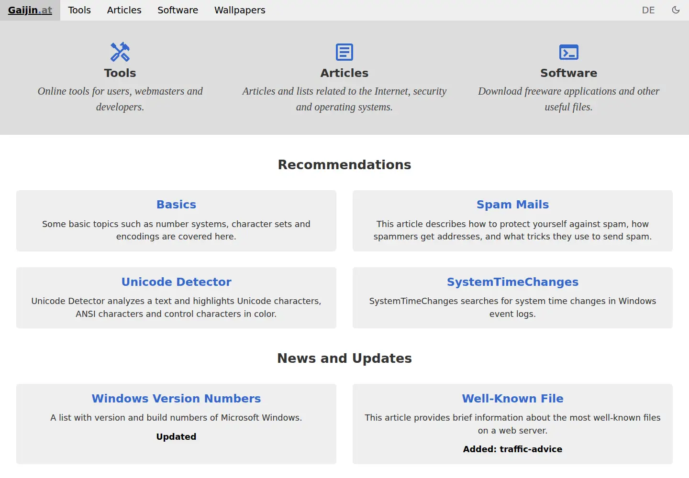689x478 pixels.
Task: Click the Articles heading in the hero section
Action: coord(344,73)
